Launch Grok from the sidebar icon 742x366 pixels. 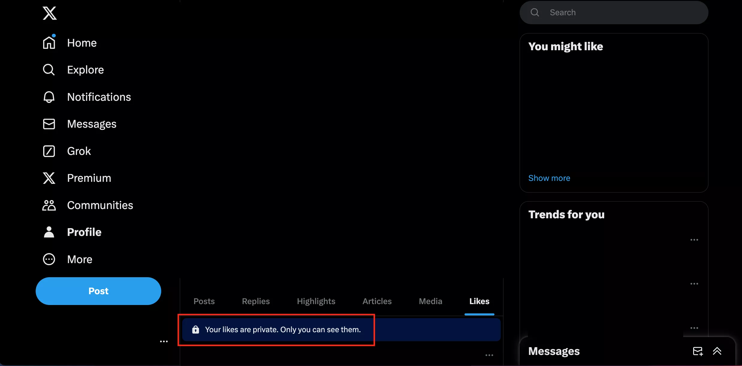click(49, 151)
